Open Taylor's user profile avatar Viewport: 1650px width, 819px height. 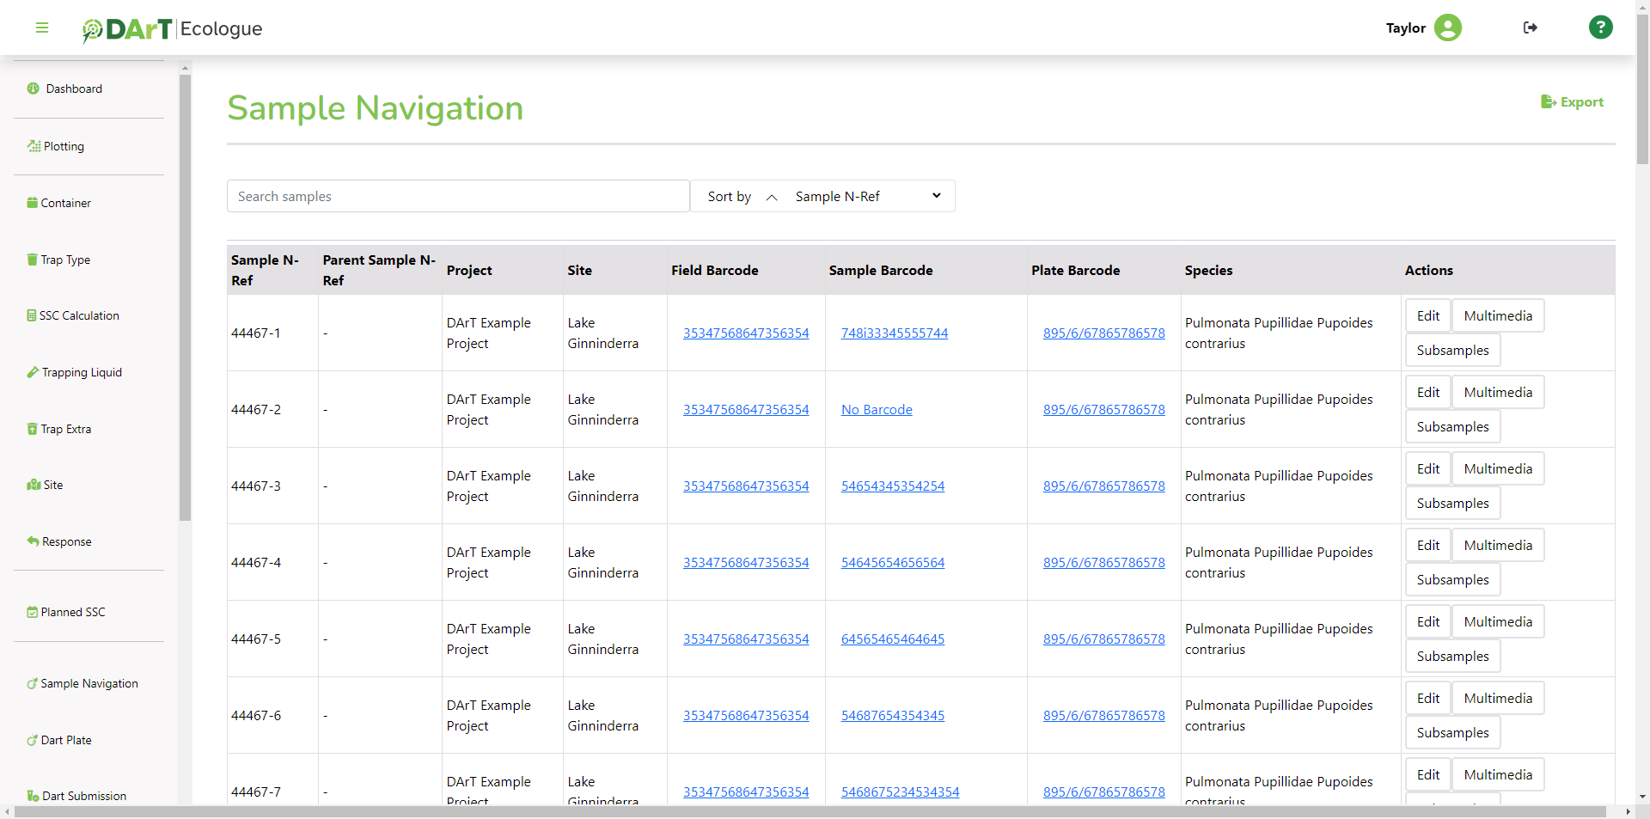coord(1447,28)
